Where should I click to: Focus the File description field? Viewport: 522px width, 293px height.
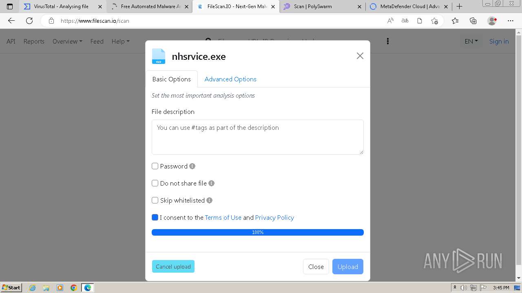pyautogui.click(x=258, y=137)
